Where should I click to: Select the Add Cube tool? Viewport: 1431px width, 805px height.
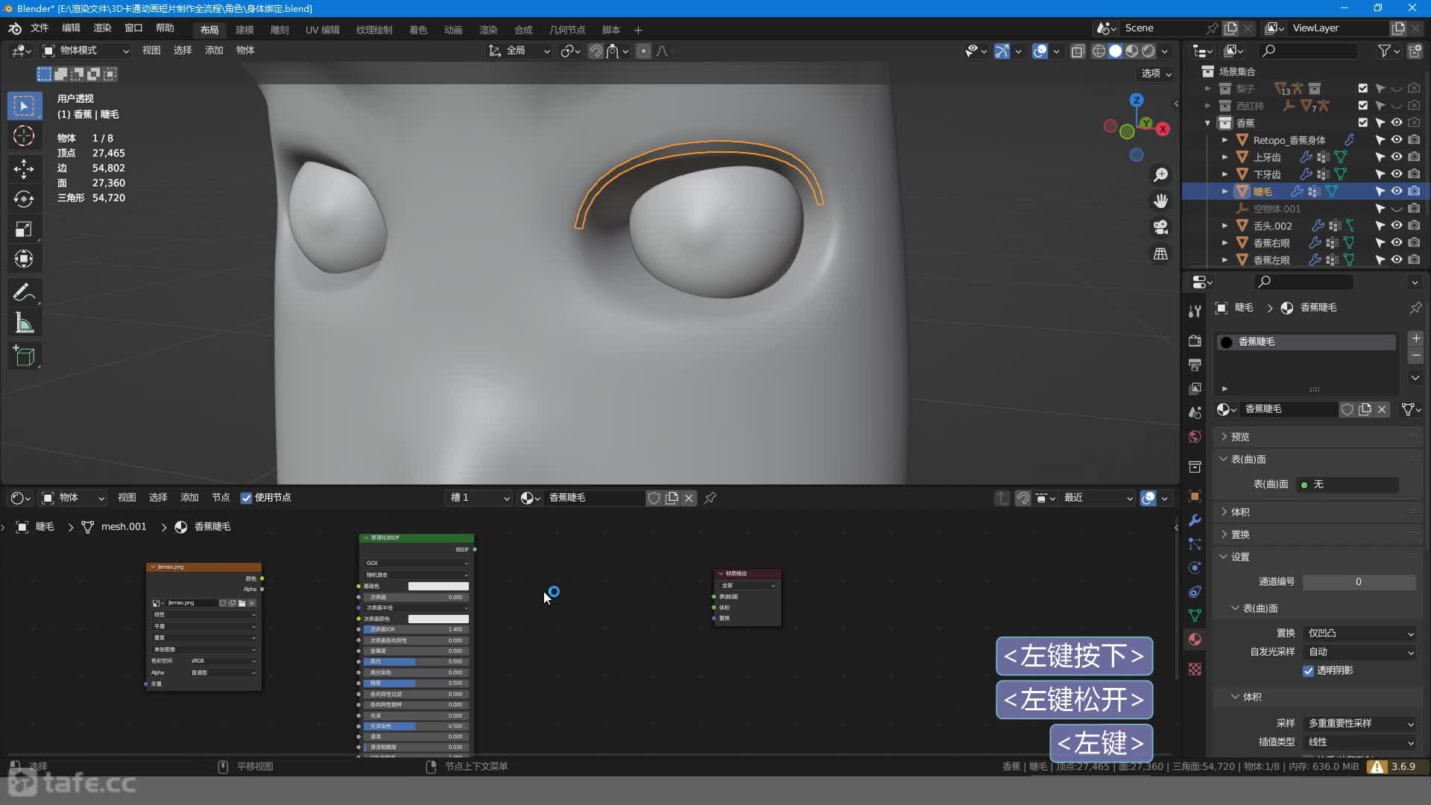[24, 356]
